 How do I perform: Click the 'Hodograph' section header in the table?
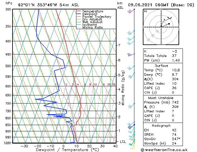(161, 125)
